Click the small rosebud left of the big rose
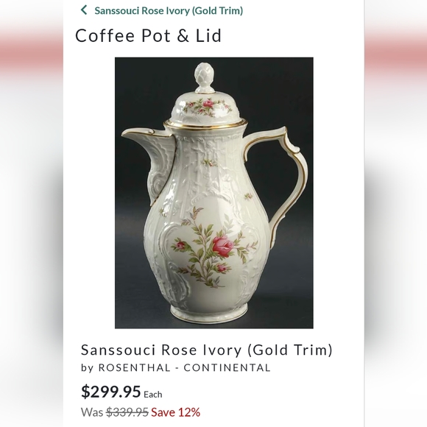Screen dimensions: 427x427 pos(180,246)
